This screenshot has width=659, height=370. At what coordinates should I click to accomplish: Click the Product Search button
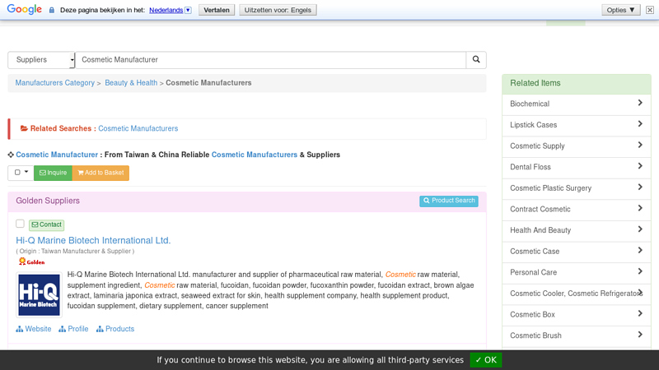(449, 201)
